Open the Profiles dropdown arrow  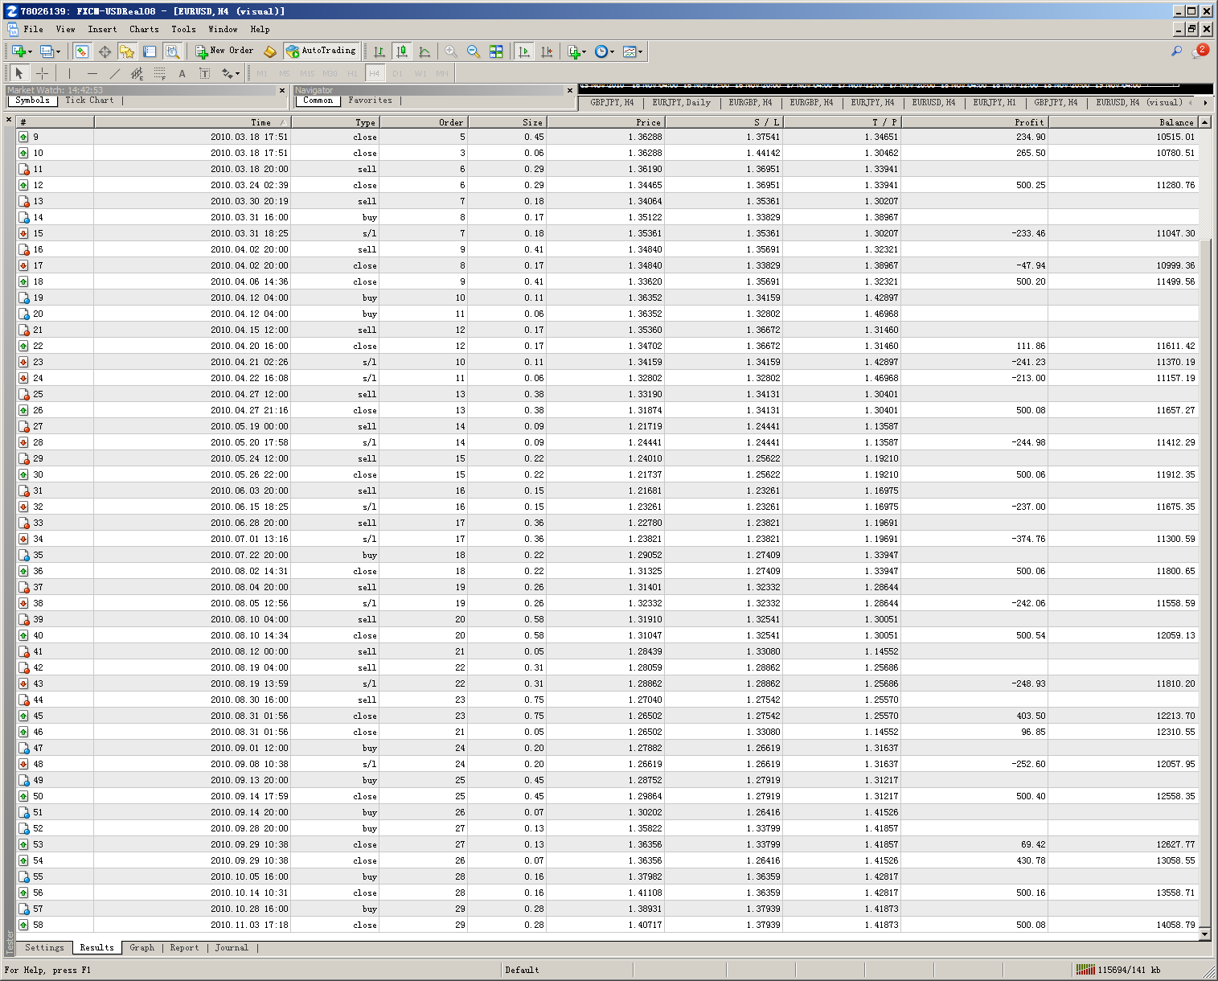(58, 51)
